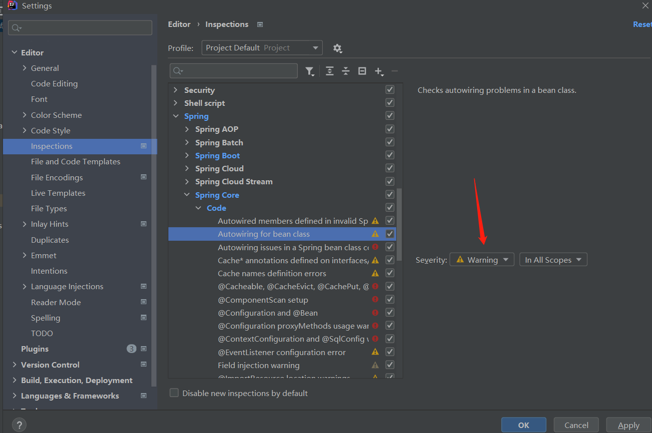The image size is (652, 433).
Task: Uncheck the Spring group checkbox
Action: [390, 115]
